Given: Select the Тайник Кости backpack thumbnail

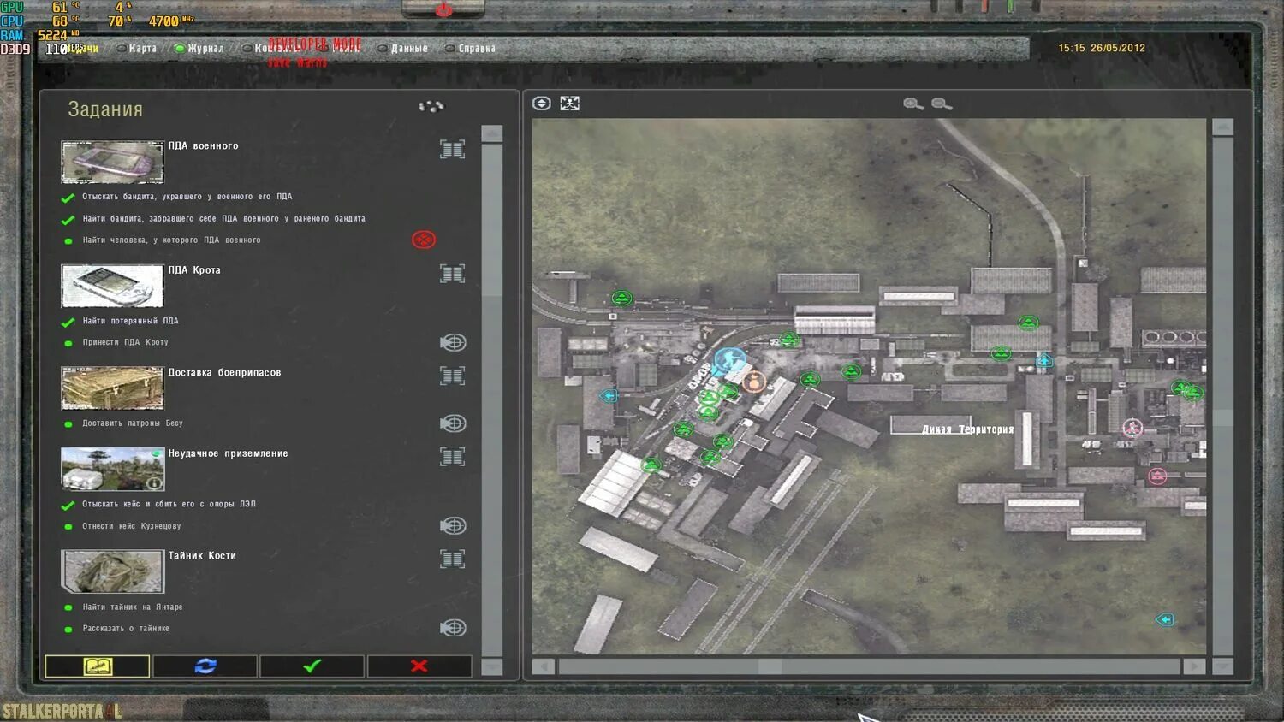Looking at the screenshot, I should [112, 571].
